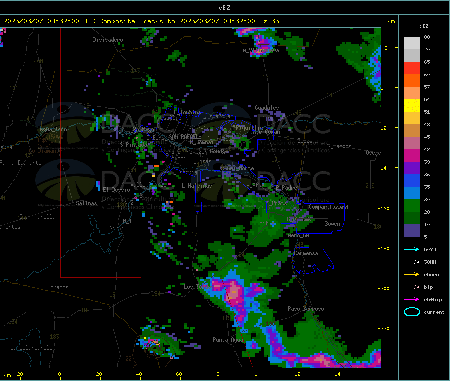Viewport: 450px width, 381px height.
Task: Click the km unit label at top right
Action: 391,21
